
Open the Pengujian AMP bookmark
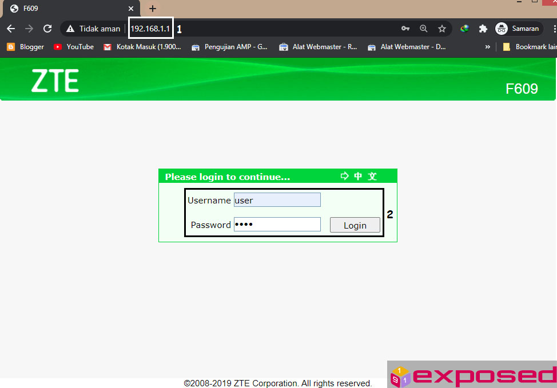(x=229, y=47)
